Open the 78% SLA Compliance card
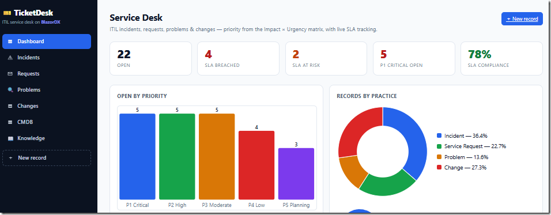The height and width of the screenshot is (215, 551). (x=502, y=59)
